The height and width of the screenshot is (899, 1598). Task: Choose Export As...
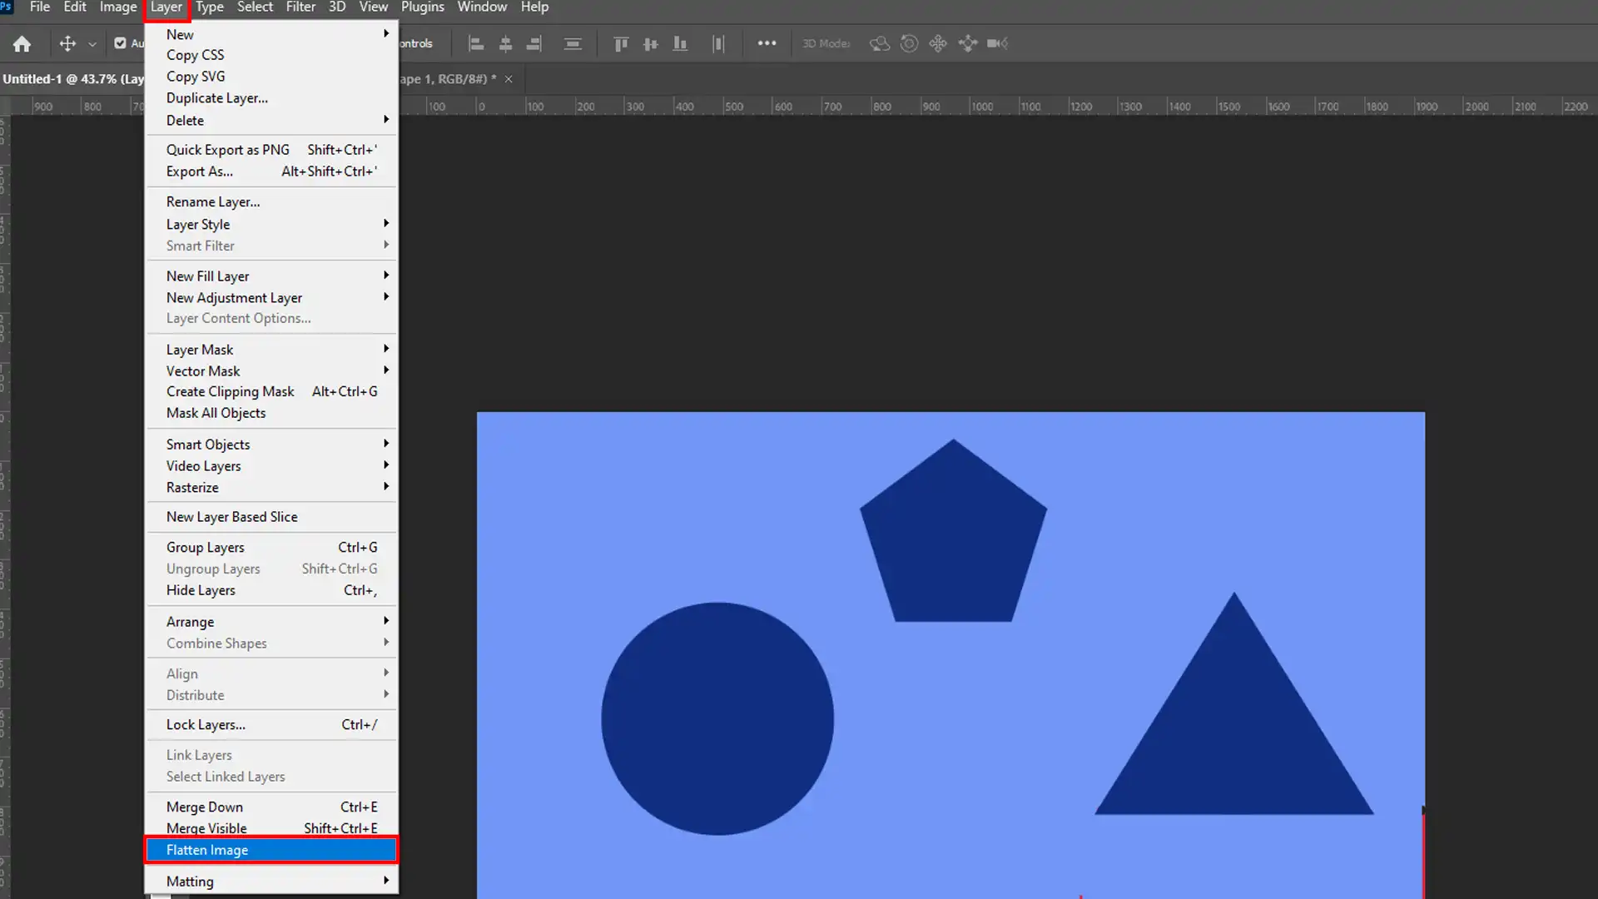(271, 171)
